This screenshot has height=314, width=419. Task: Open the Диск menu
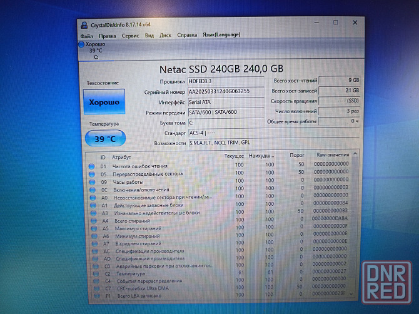165,35
